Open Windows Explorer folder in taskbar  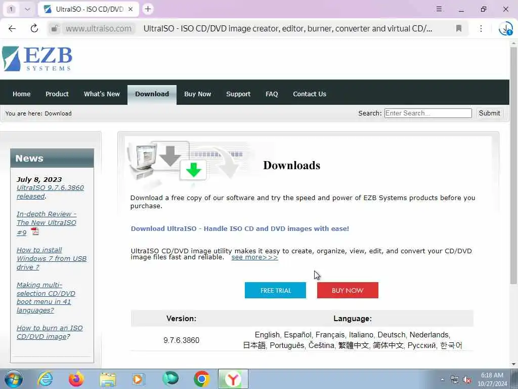click(108, 379)
